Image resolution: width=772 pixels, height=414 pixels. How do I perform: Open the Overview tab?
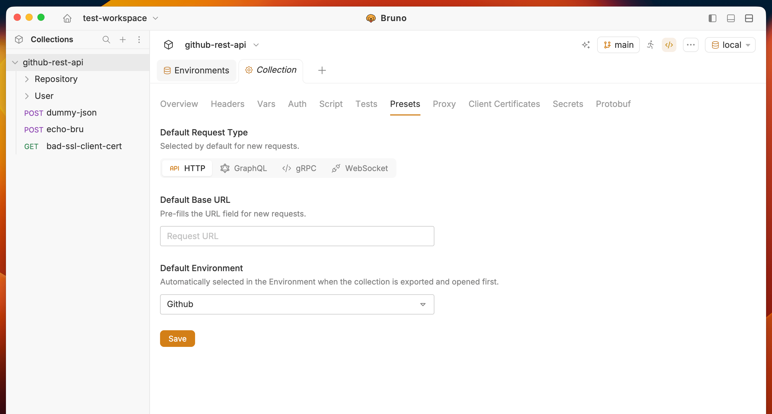point(179,104)
